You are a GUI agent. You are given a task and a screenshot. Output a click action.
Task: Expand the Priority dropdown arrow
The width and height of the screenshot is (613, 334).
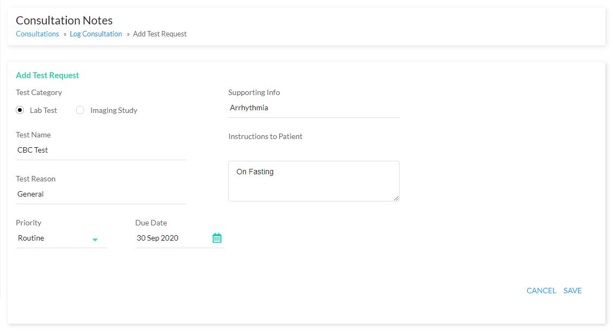pyautogui.click(x=95, y=240)
